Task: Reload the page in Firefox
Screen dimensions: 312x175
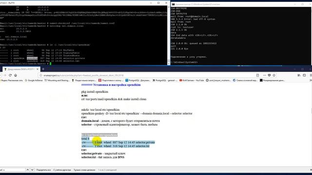Action: (x=10, y=75)
